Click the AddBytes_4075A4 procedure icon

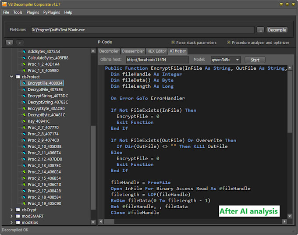[24, 51]
